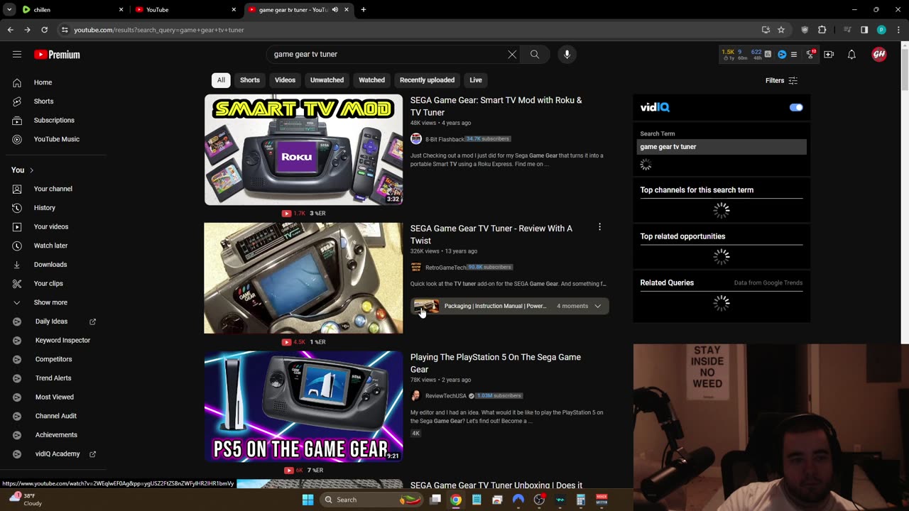This screenshot has height=511, width=909.
Task: Click the install app icon in address bar
Action: 766,30
